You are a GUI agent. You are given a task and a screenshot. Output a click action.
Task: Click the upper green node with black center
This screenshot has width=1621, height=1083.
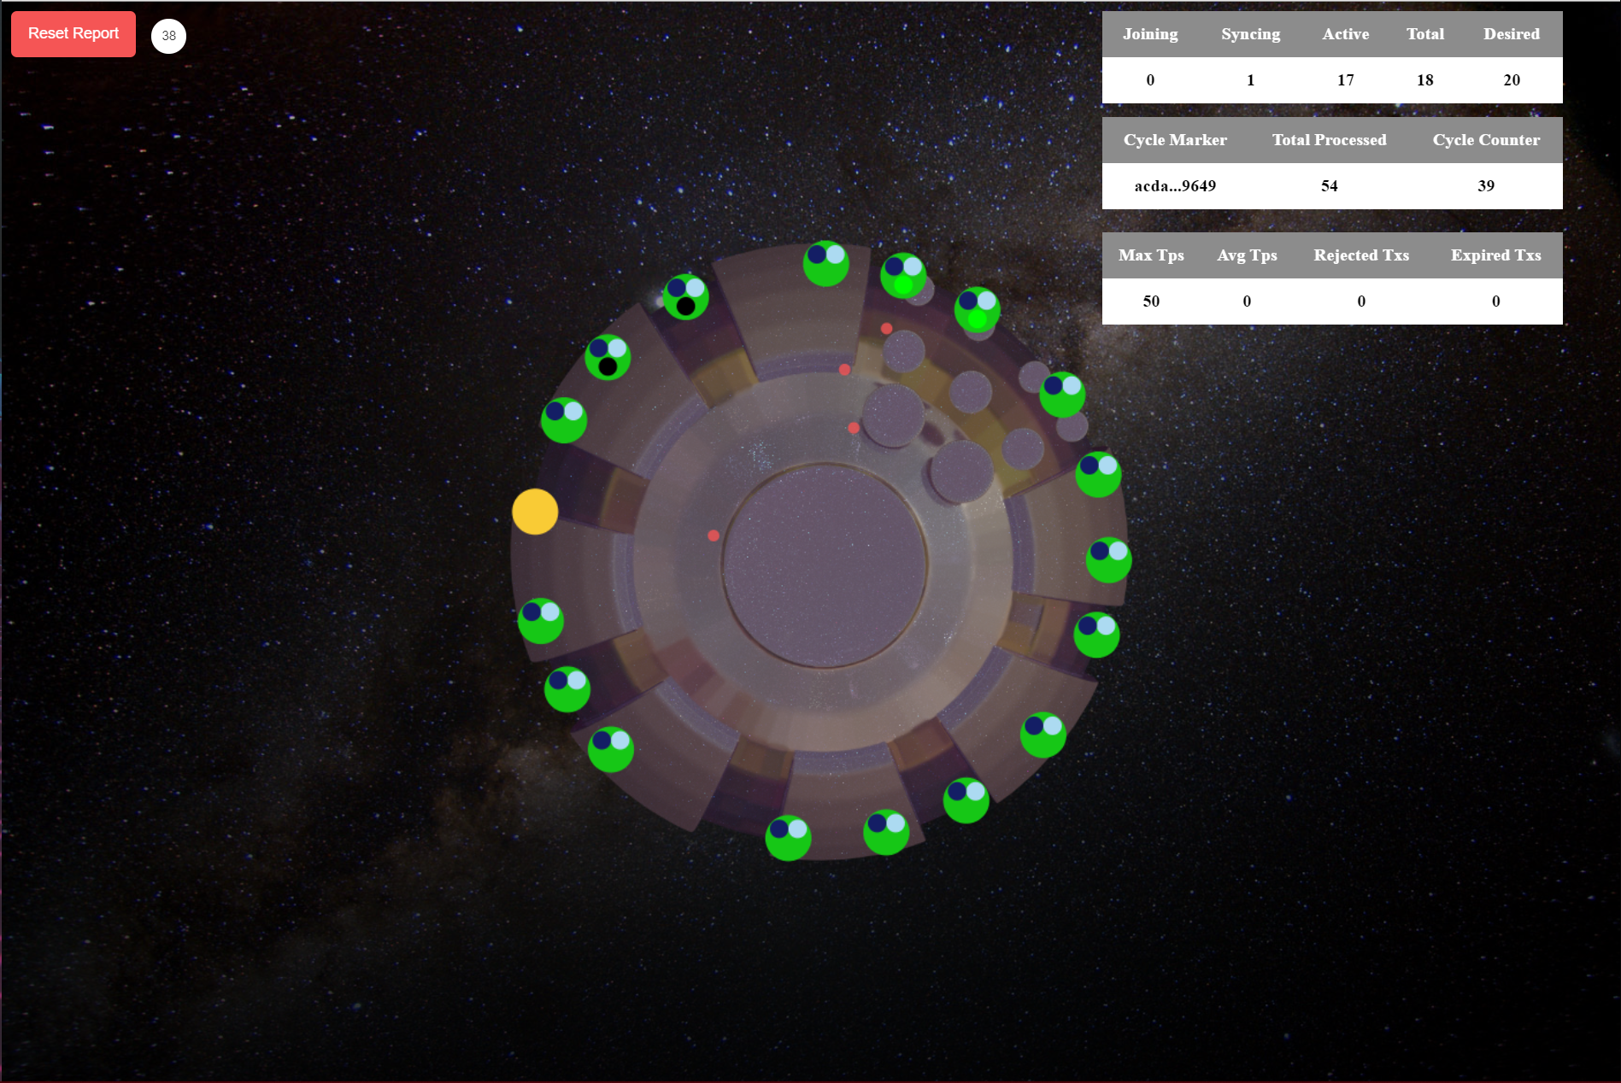(x=685, y=296)
